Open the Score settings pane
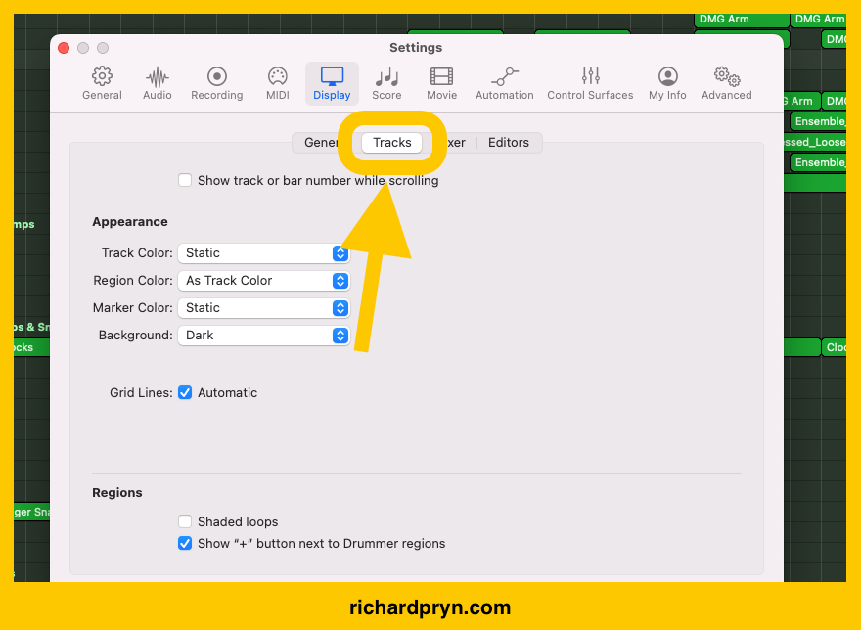Screen dimensions: 861x630 coord(386,83)
